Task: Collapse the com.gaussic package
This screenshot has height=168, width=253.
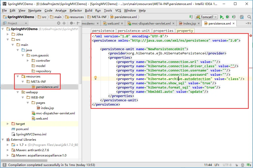Action: click(23, 55)
